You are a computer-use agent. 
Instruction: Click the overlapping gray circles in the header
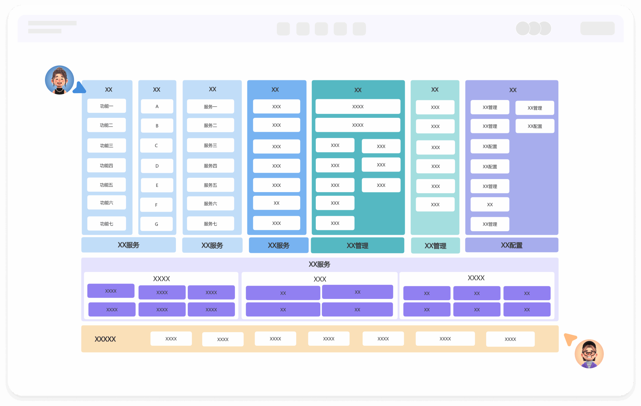tap(533, 29)
